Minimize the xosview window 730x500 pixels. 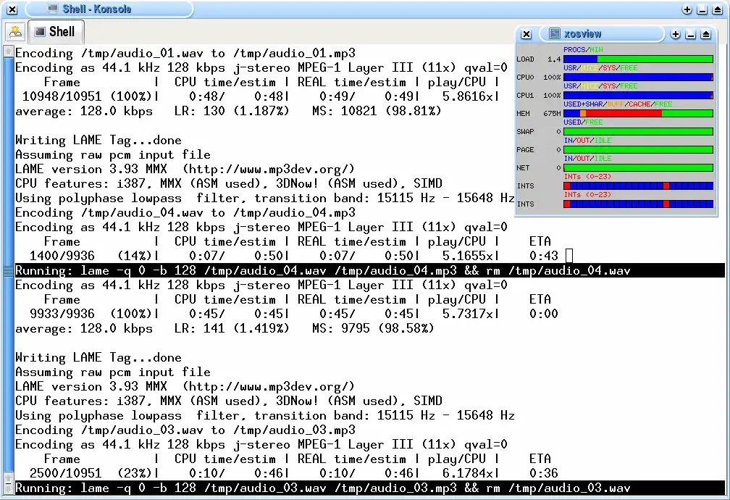click(691, 34)
